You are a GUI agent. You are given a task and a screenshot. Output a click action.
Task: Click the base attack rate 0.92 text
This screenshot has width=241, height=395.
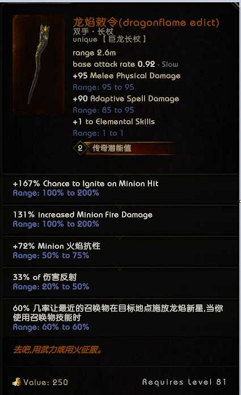[113, 64]
